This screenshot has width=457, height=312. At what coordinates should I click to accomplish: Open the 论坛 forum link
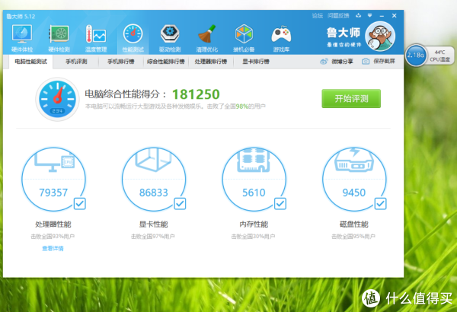tap(318, 16)
